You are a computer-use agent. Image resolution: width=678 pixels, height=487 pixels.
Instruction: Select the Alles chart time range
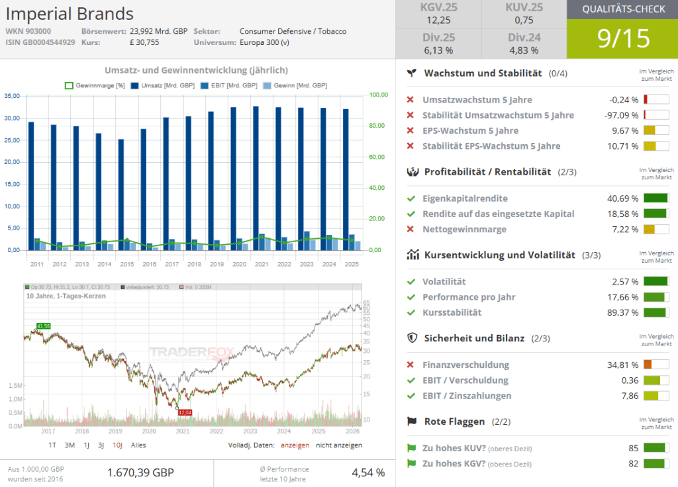coord(138,445)
